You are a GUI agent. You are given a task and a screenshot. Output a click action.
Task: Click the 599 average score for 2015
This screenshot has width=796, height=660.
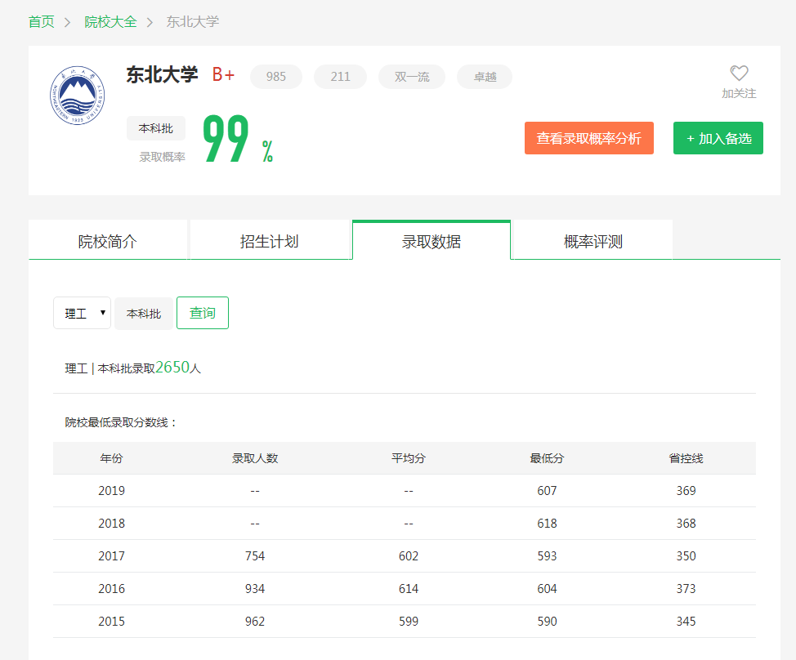408,621
